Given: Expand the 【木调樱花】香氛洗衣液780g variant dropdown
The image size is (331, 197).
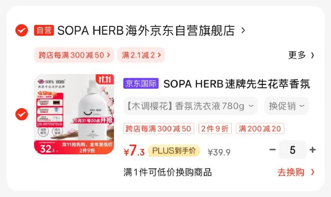Looking at the screenshot, I should (x=190, y=106).
